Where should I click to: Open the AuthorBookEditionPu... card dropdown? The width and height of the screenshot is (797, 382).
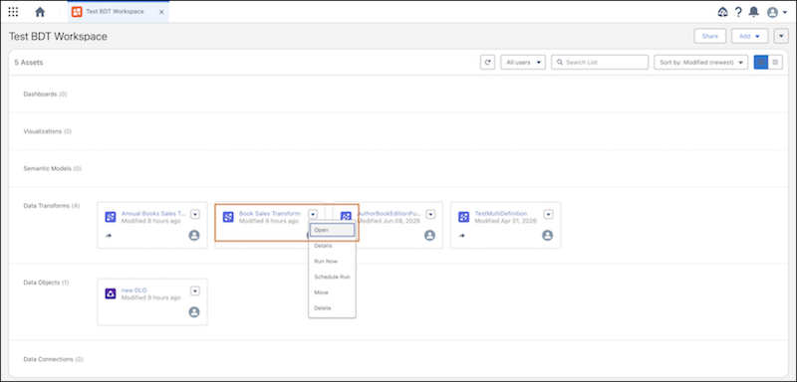(x=430, y=215)
